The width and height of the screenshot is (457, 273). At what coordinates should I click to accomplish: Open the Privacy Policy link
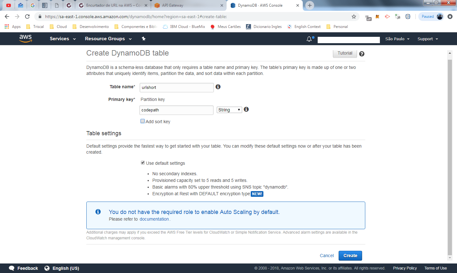pos(405,268)
